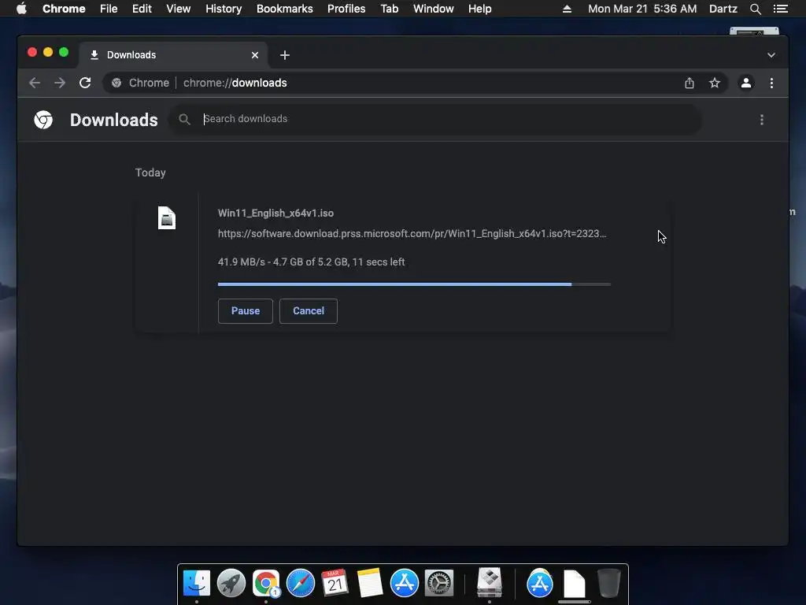Cancel the Win11 ISO download

(309, 310)
